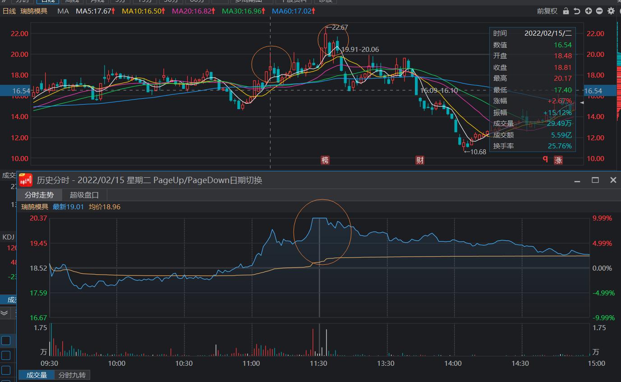
Task: Click the undo arrow icon on chart toolbar
Action: 578,11
